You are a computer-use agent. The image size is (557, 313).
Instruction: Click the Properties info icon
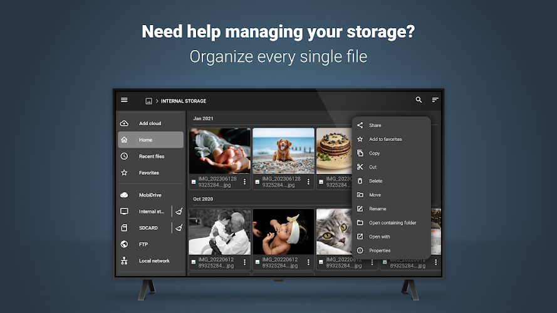click(x=360, y=250)
